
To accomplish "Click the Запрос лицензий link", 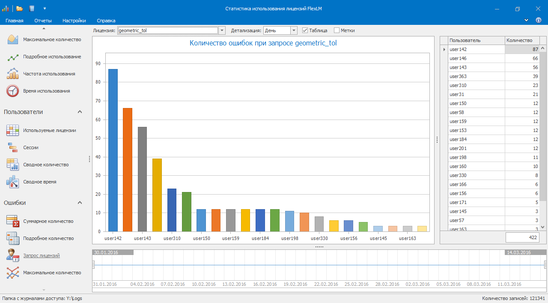I will pos(42,255).
